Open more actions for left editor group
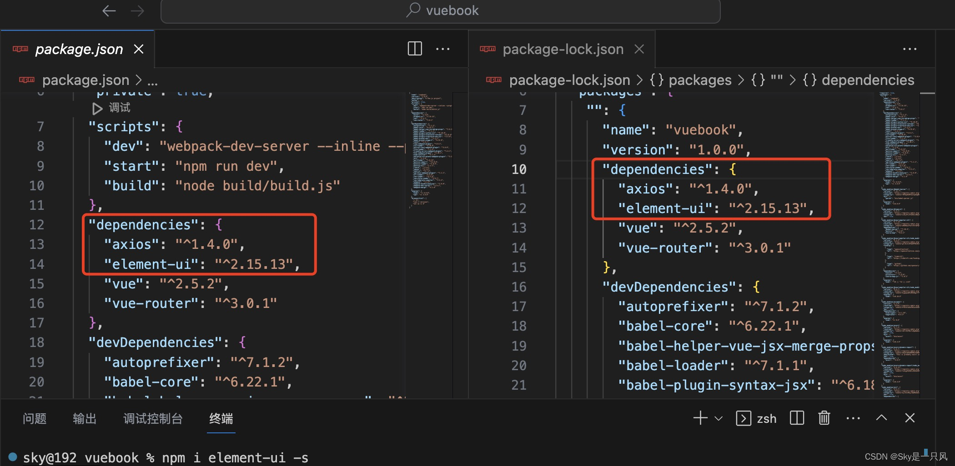Screen dimensions: 955x466 point(442,49)
